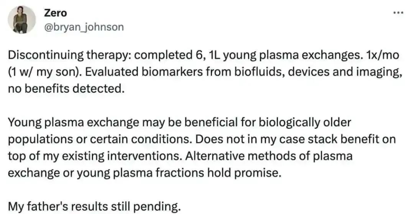
Task: Click the word "imaging," in the tweet
Action: (x=379, y=72)
